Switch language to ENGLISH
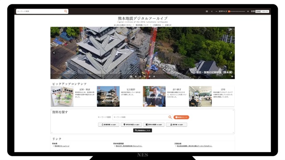This screenshot has height=160, width=285. coord(265,11)
